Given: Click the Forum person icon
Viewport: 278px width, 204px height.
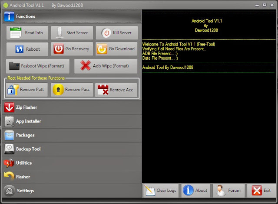Looking at the screenshot, I should point(221,191).
